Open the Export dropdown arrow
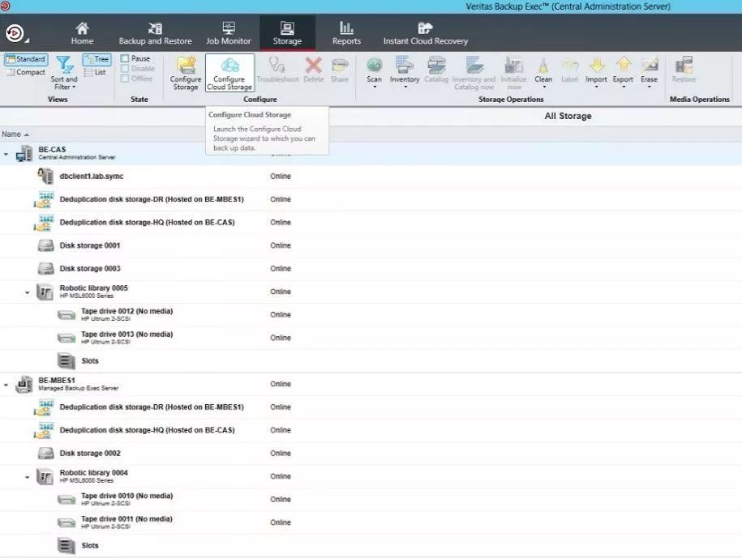The width and height of the screenshot is (742, 558). [624, 87]
